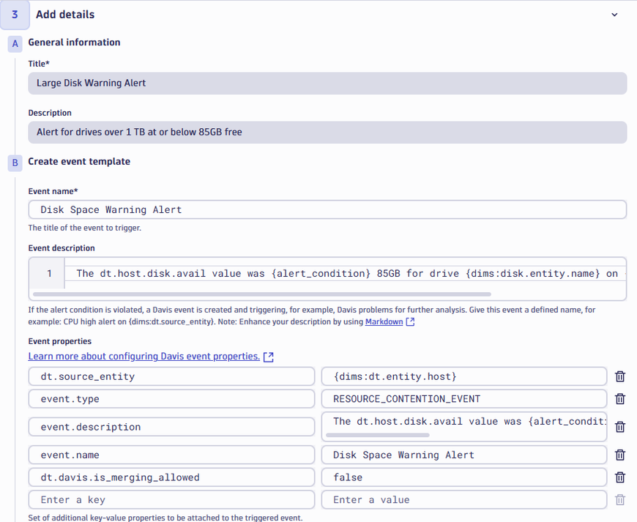The image size is (637, 522).
Task: Remove the dt.davis.is_merging_allowed property
Action: point(619,477)
